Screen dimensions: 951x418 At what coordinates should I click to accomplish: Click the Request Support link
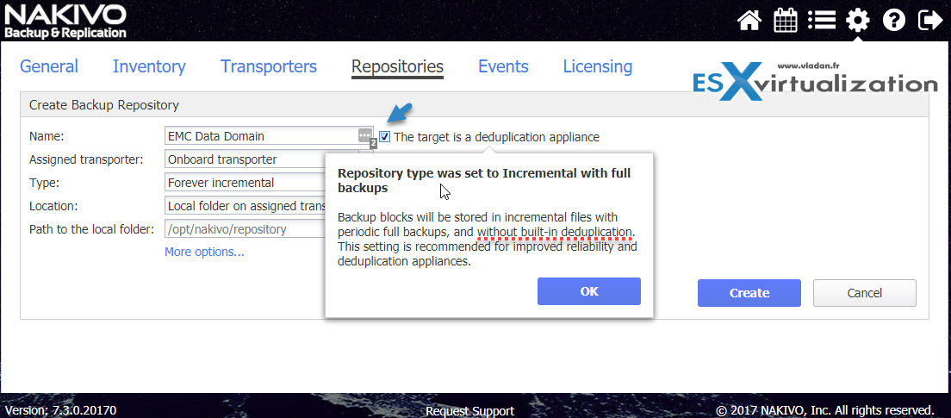[470, 411]
